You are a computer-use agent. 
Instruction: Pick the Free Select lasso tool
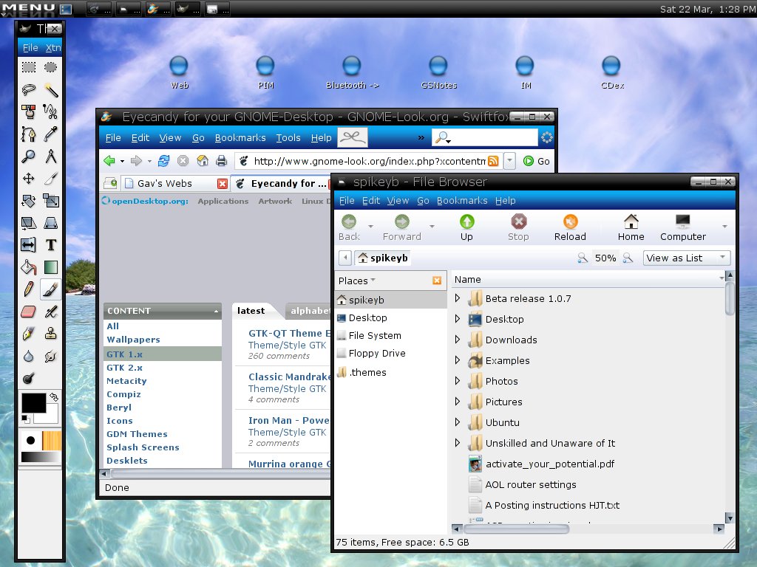(x=29, y=89)
